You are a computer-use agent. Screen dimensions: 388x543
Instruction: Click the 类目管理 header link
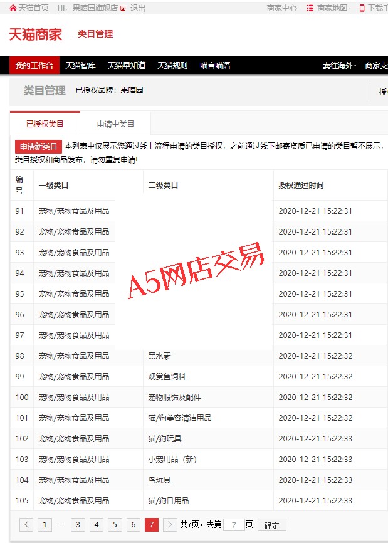click(x=95, y=34)
